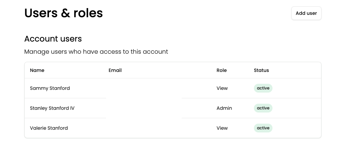Open Valerie Stanford's user entry

[49, 128]
